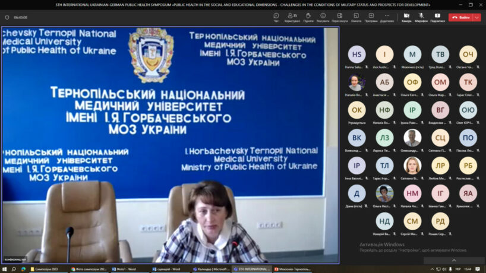Raise your hand in the meeting

click(308, 17)
